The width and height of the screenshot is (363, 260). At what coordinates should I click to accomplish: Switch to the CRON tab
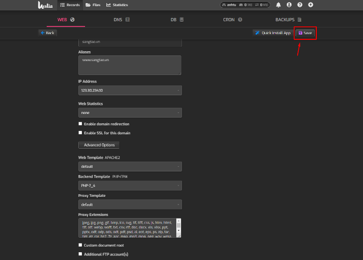(232, 20)
